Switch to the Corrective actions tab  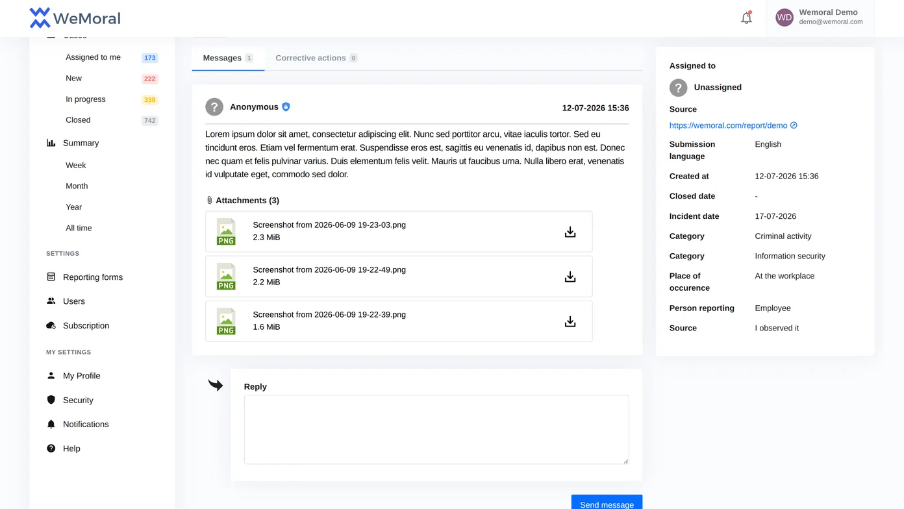coord(316,58)
